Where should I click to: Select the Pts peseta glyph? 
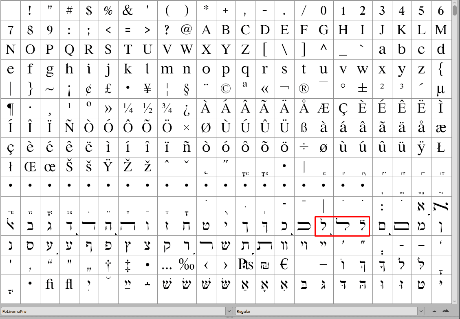[x=245, y=265]
